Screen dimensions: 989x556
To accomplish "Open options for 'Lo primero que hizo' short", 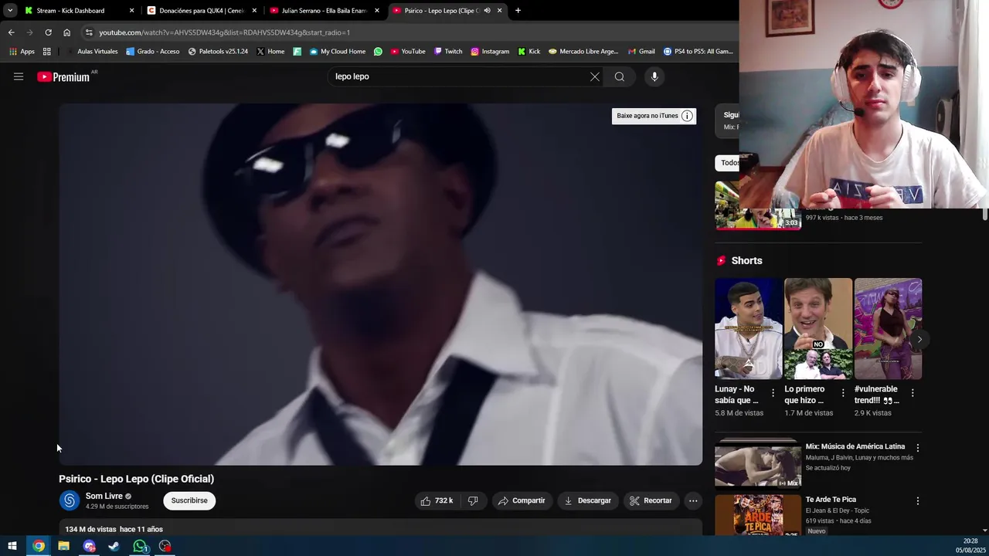I will click(x=843, y=393).
